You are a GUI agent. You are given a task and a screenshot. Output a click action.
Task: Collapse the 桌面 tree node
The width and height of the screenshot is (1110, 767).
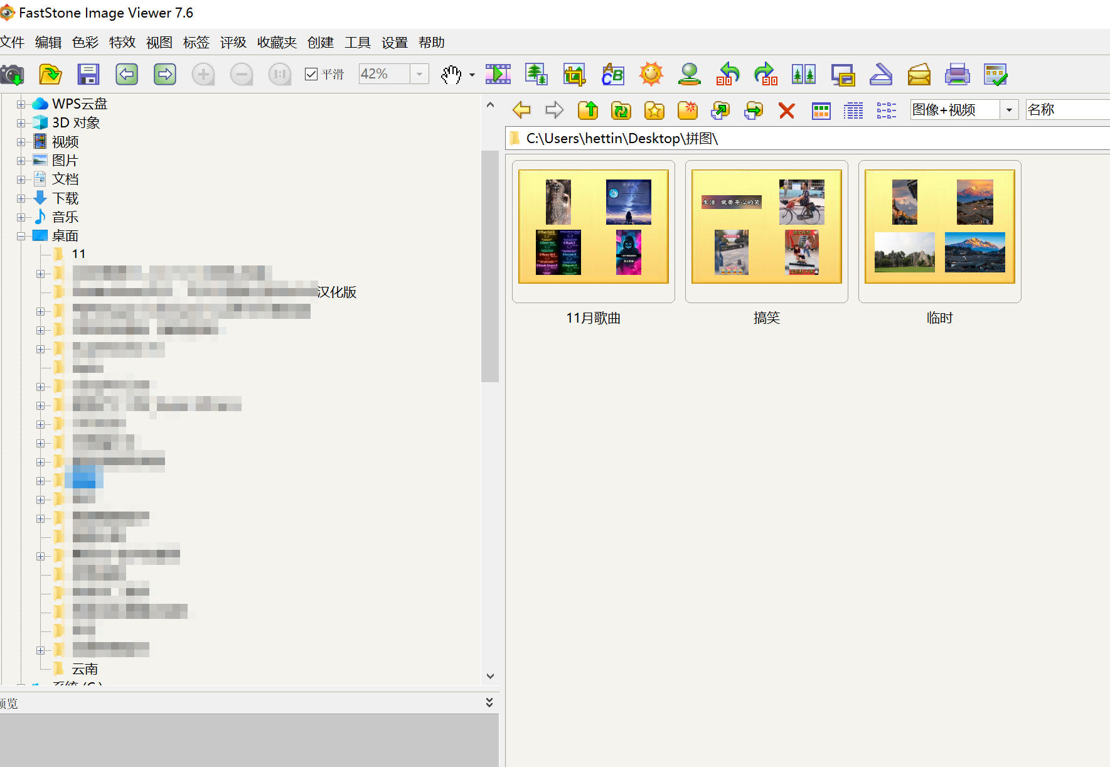click(21, 236)
